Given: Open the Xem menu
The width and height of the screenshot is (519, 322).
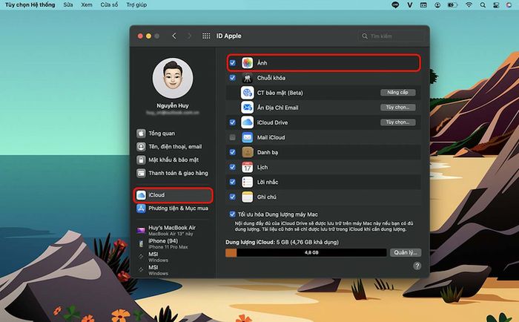Looking at the screenshot, I should coord(87,5).
